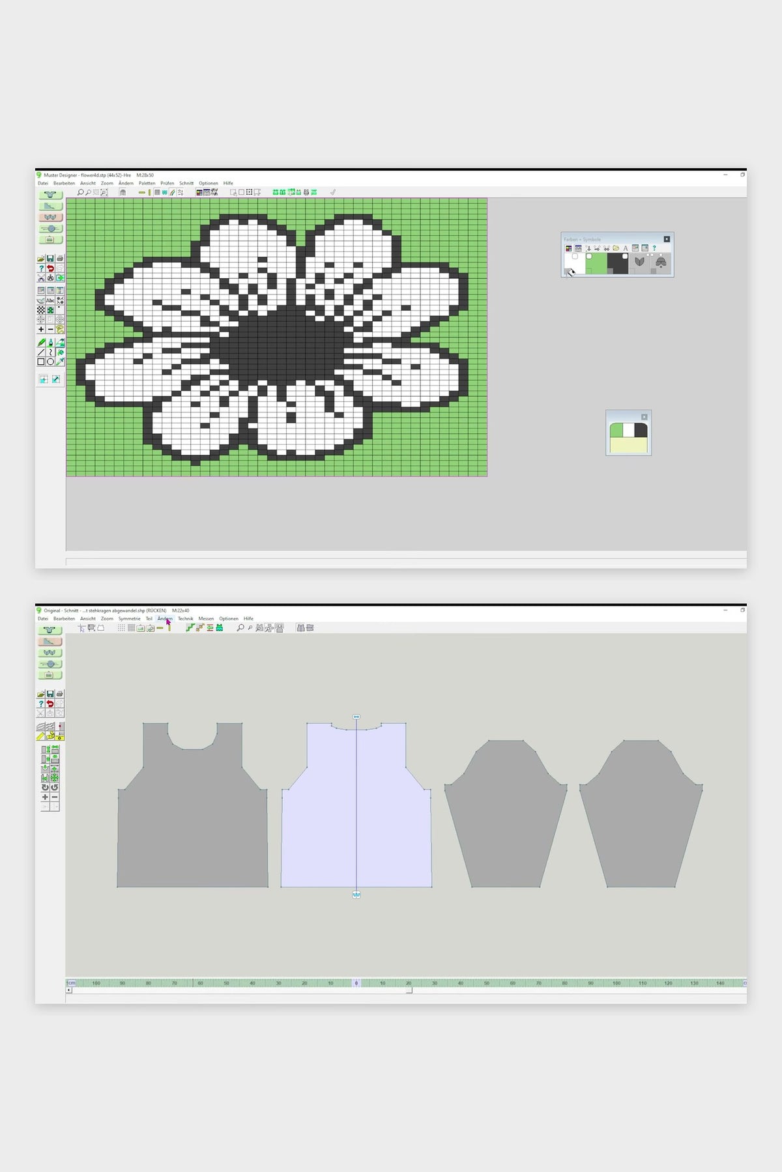Open Paletten menu in Muster Designer
This screenshot has width=782, height=1172.
click(147, 183)
